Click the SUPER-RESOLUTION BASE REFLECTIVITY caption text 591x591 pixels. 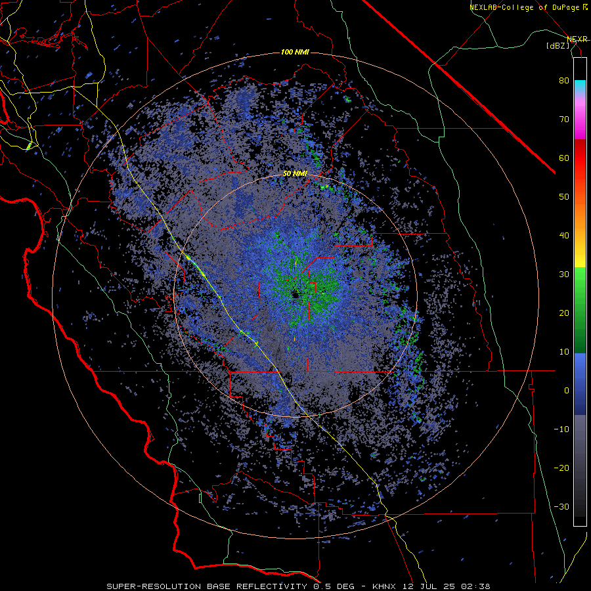coord(207,586)
